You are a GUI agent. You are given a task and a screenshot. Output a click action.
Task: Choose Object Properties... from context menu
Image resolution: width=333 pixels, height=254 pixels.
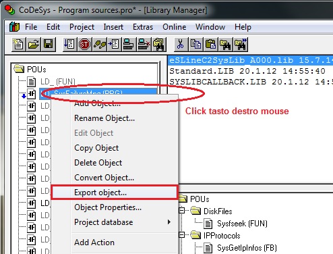[x=115, y=207]
